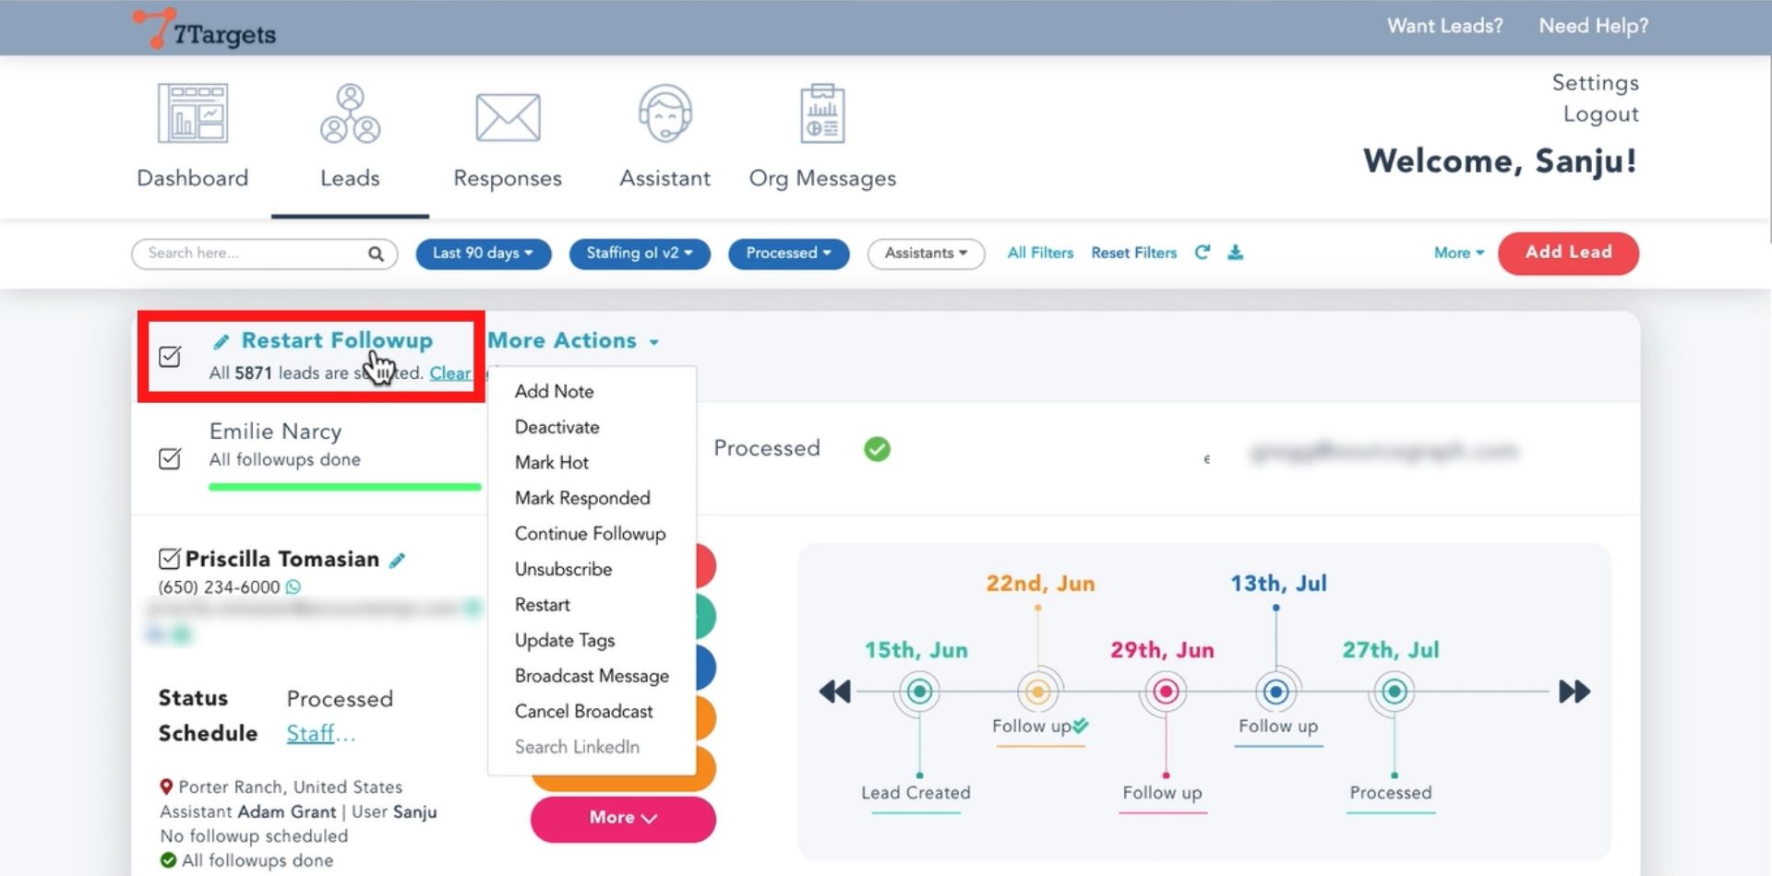Toggle the Priscilla Tomasian checkbox
This screenshot has width=1772, height=876.
(x=169, y=559)
